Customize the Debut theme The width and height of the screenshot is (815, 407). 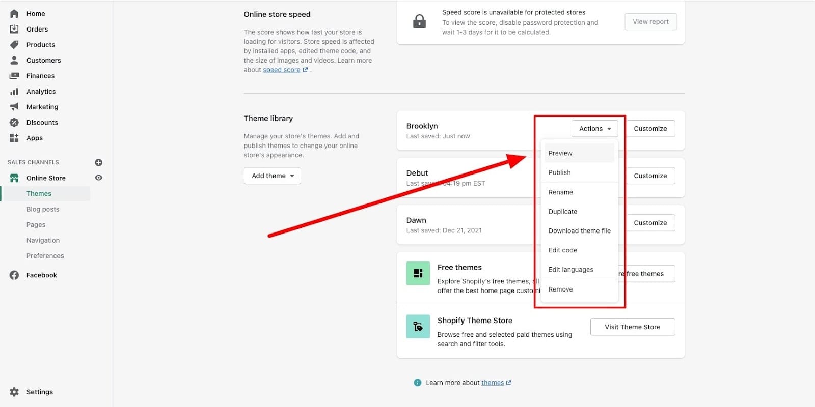point(650,176)
